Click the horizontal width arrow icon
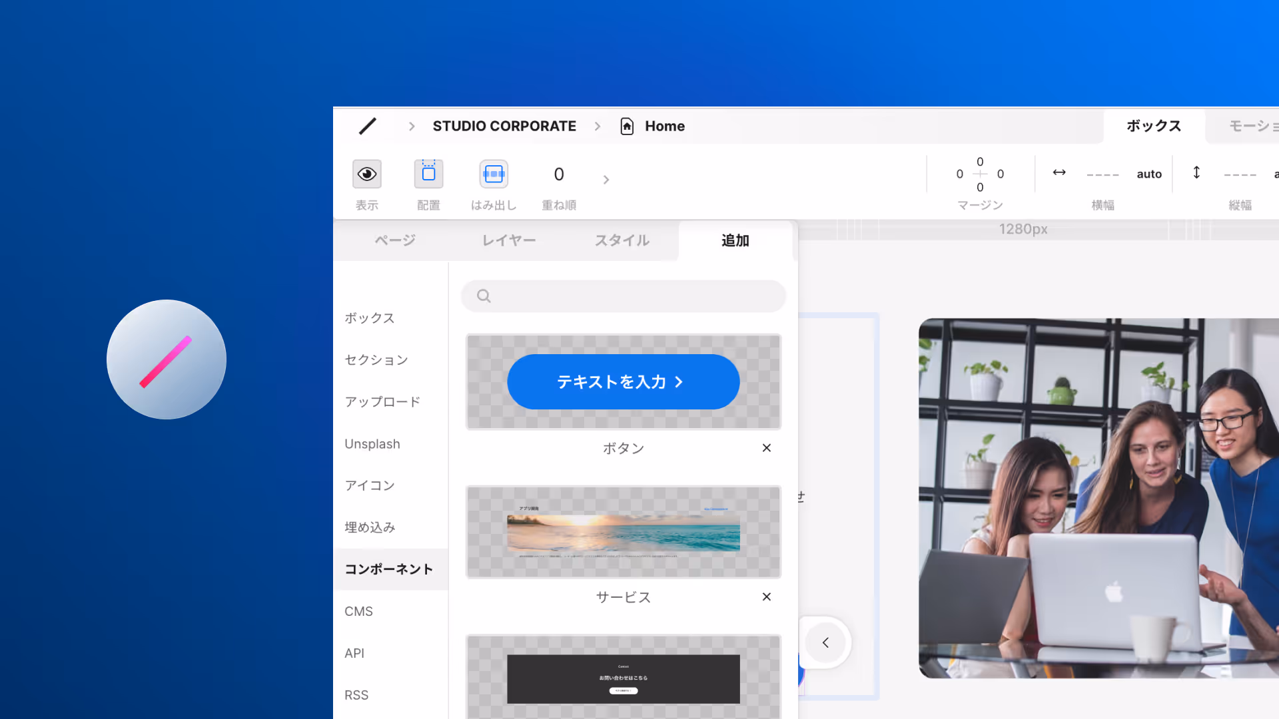Screen dimensions: 1279x719 [1059, 172]
